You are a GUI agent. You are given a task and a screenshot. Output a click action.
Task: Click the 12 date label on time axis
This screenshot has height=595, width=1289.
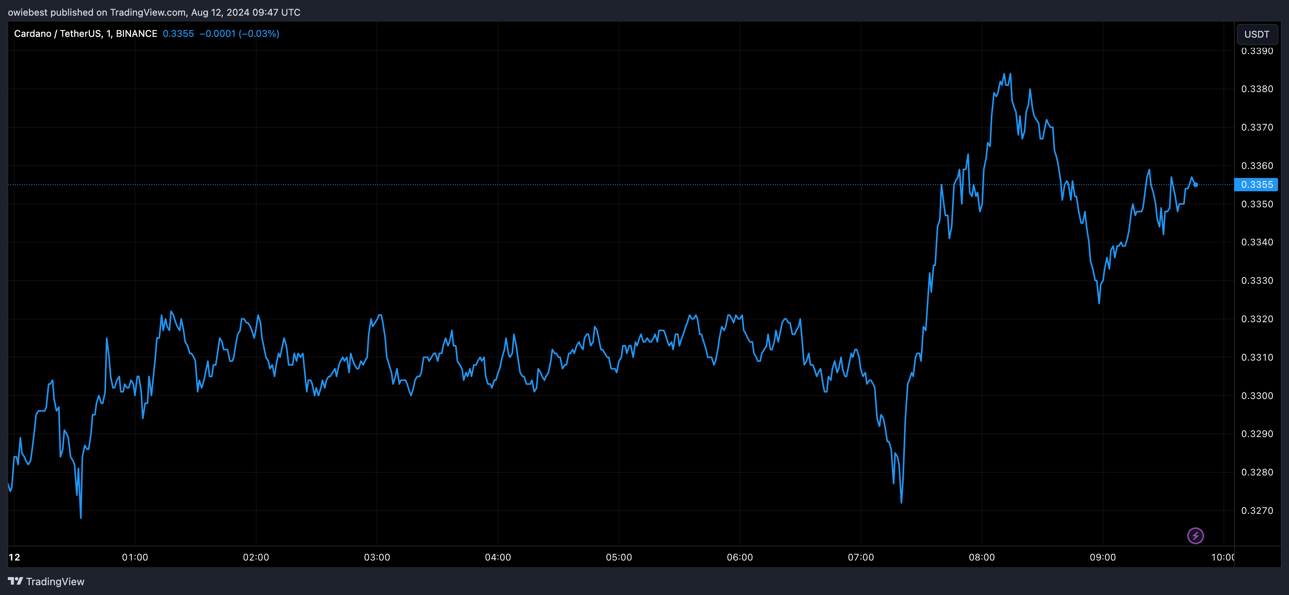click(15, 557)
